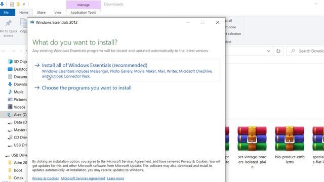Click the Manage contextual tab
This screenshot has width=324, height=182.
click(x=84, y=5)
